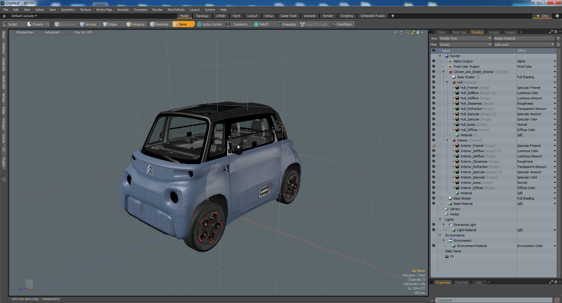Expand the Shading panel with arrows icon
Viewport: 562px width, 303px height.
pyautogui.click(x=551, y=32)
